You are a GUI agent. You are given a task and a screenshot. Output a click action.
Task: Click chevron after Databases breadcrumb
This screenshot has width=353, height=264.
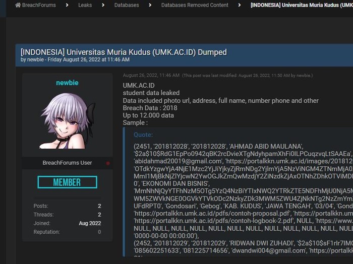pyautogui.click(x=150, y=5)
